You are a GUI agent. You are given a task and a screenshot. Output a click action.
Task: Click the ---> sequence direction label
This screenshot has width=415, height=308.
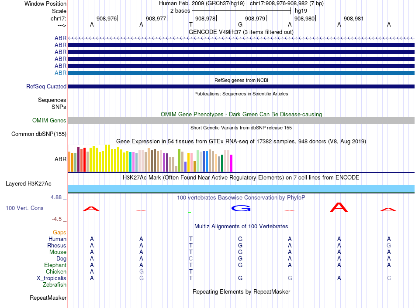[x=62, y=26]
